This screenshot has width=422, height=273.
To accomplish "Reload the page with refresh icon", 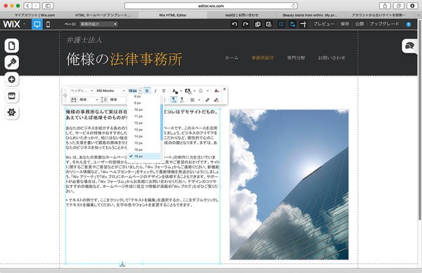I will pyautogui.click(x=293, y=6).
